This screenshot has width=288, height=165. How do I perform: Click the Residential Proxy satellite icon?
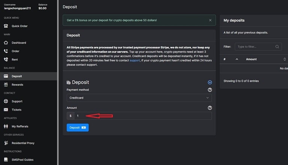coord(6,143)
